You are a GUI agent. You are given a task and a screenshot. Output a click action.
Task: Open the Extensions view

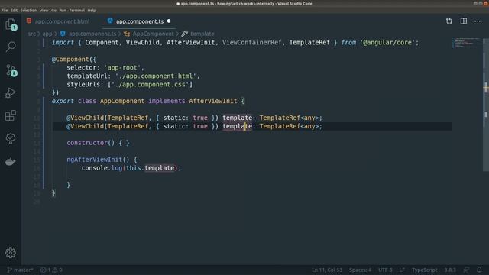[11, 115]
